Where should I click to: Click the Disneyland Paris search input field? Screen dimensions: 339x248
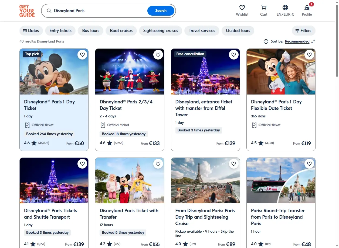click(x=100, y=11)
